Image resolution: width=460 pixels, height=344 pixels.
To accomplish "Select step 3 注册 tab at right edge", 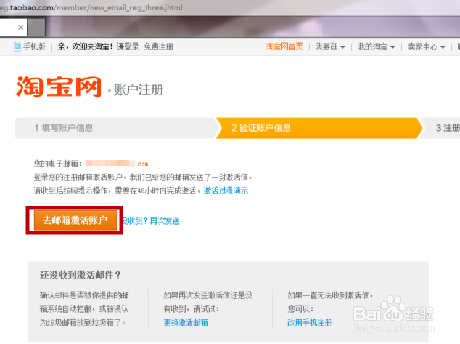I will pyautogui.click(x=441, y=128).
